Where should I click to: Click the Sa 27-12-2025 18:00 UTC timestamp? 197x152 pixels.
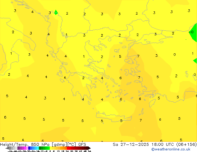click(x=154, y=145)
